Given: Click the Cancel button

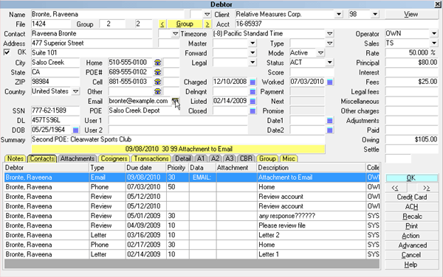Looking at the screenshot, I should [412, 255].
